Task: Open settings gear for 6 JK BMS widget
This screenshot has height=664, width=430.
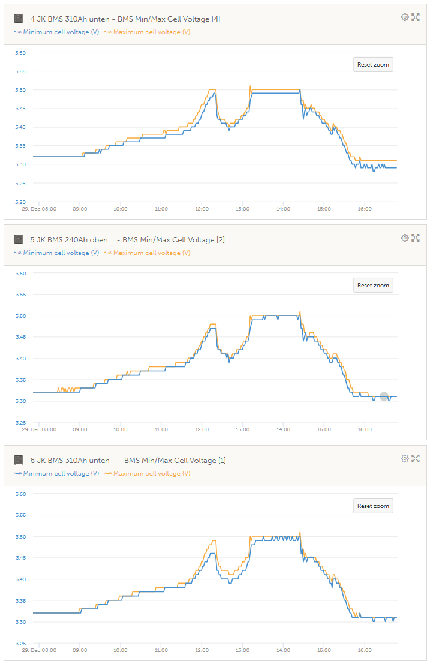Action: pos(405,459)
